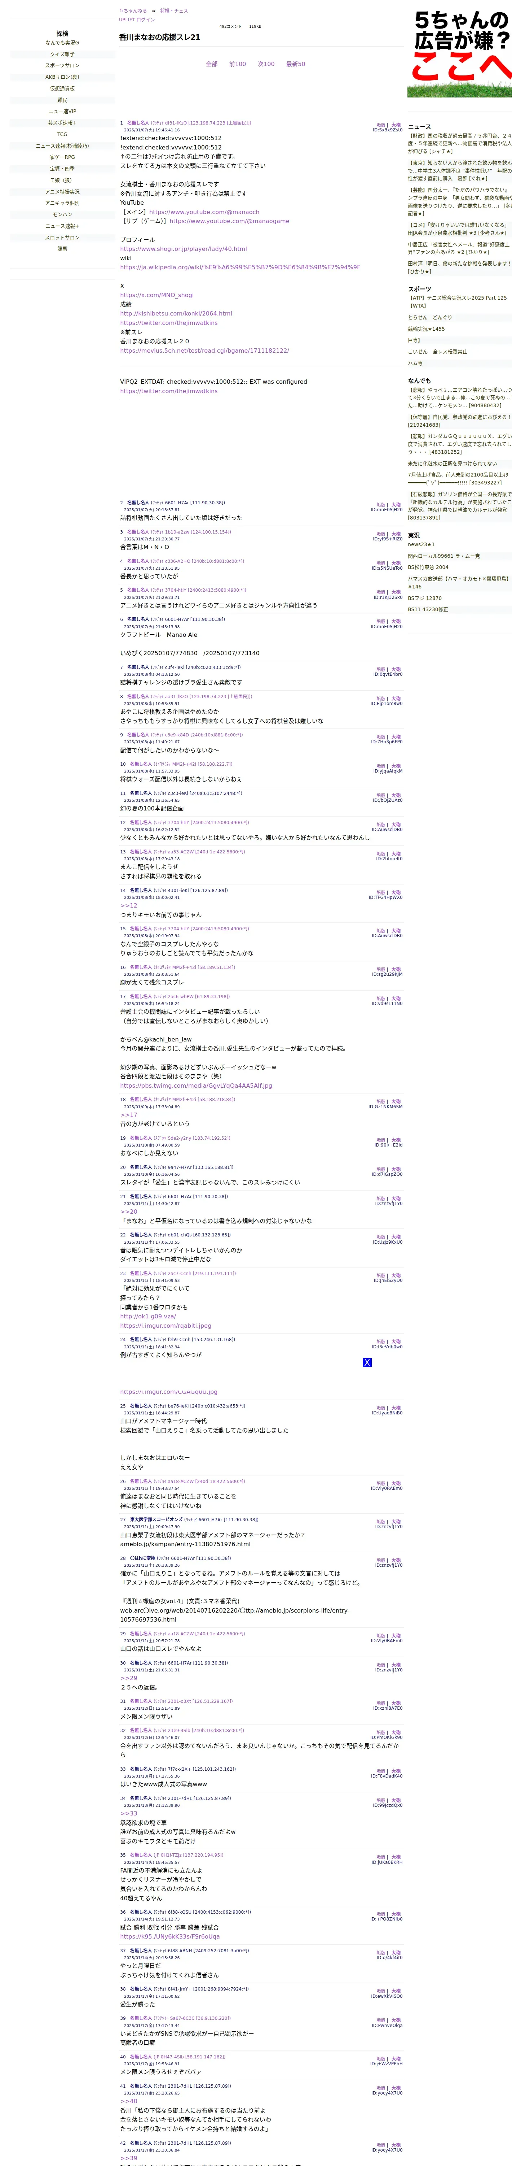
Task: Select the 次100 navigation tab
Action: click(x=266, y=64)
